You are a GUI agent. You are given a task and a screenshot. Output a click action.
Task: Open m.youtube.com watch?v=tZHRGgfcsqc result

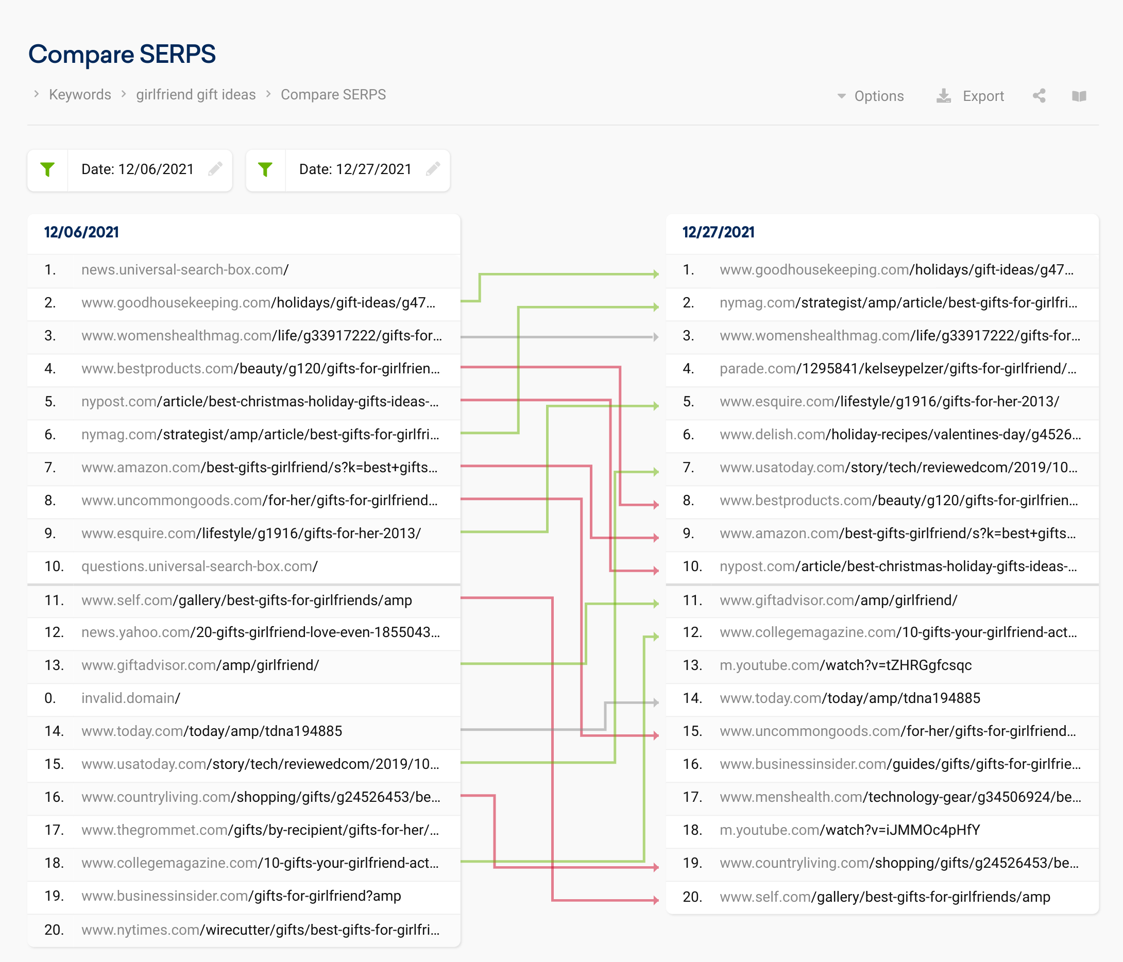pyautogui.click(x=845, y=665)
